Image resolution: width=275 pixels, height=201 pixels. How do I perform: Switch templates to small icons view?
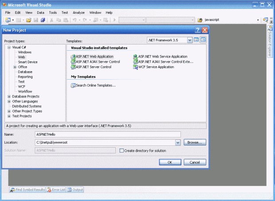pos(203,40)
